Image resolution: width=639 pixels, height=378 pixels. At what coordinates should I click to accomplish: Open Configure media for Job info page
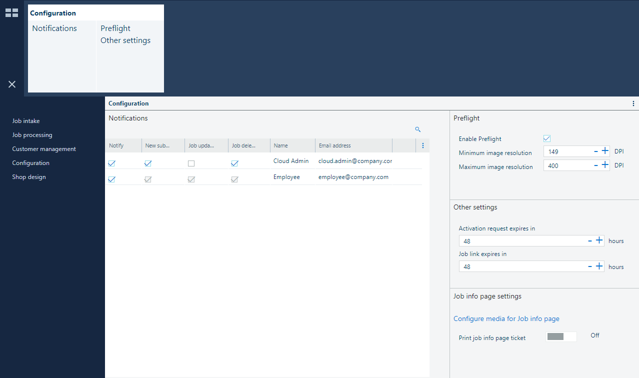coord(506,318)
